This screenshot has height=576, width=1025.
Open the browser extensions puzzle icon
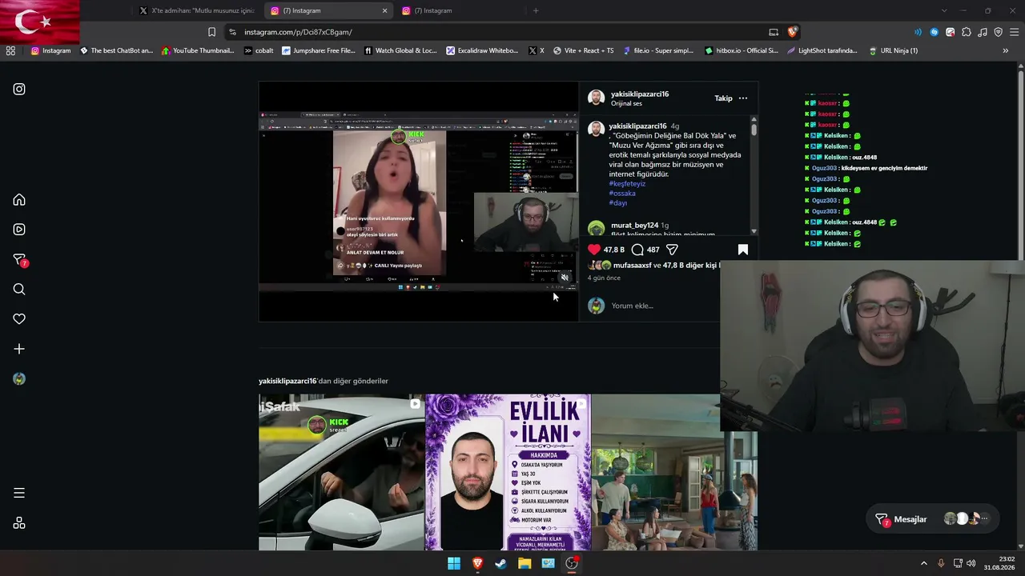tap(966, 32)
